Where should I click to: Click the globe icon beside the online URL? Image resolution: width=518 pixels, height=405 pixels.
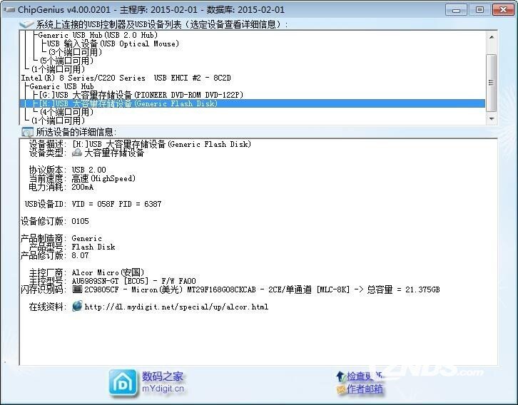(x=77, y=306)
